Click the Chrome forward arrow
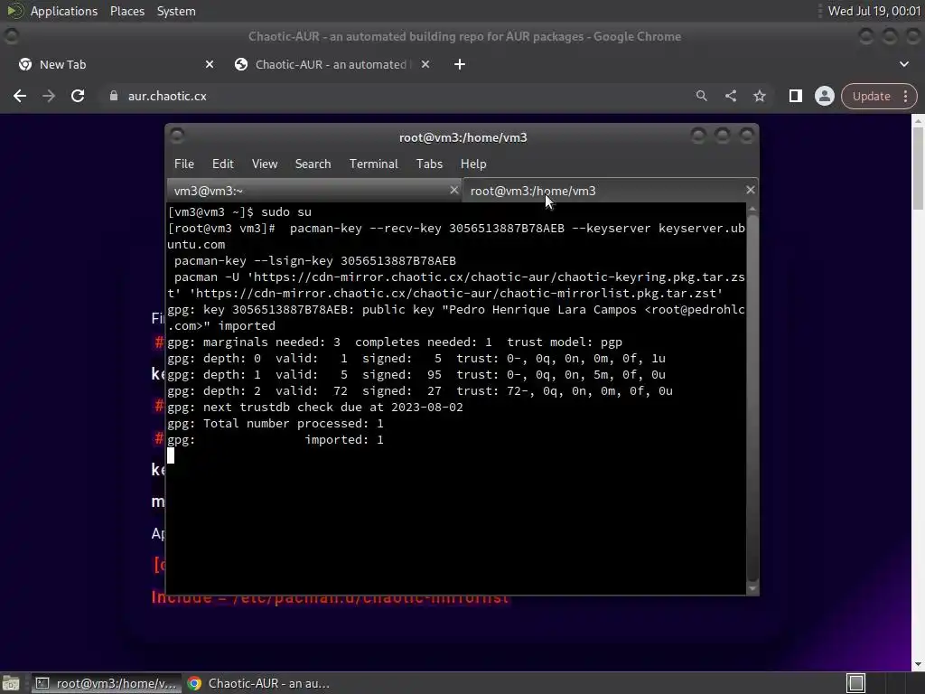This screenshot has height=694, width=925. [49, 96]
